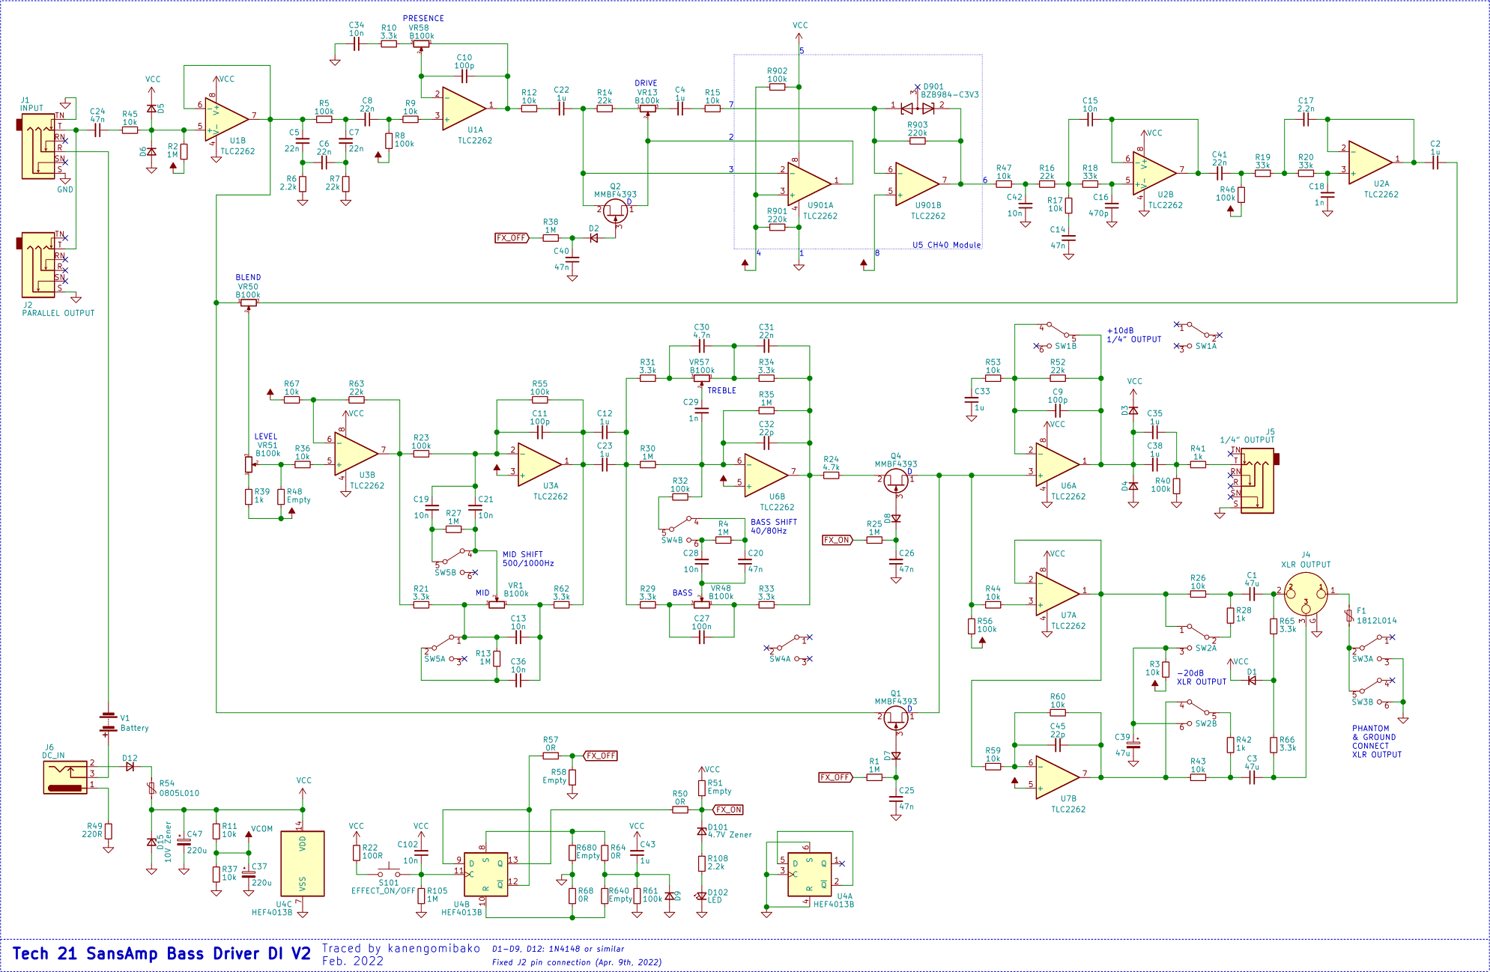The width and height of the screenshot is (1490, 972).
Task: Select the J6 DC_IN power jack symbol
Action: coord(65,777)
